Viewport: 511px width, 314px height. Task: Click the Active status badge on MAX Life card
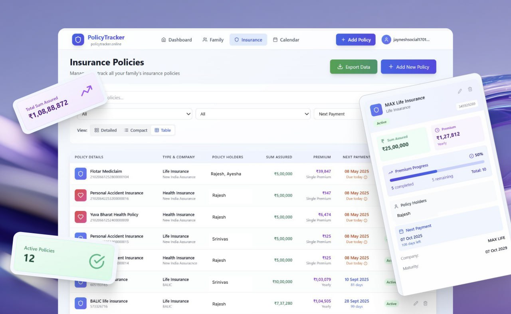(x=381, y=122)
